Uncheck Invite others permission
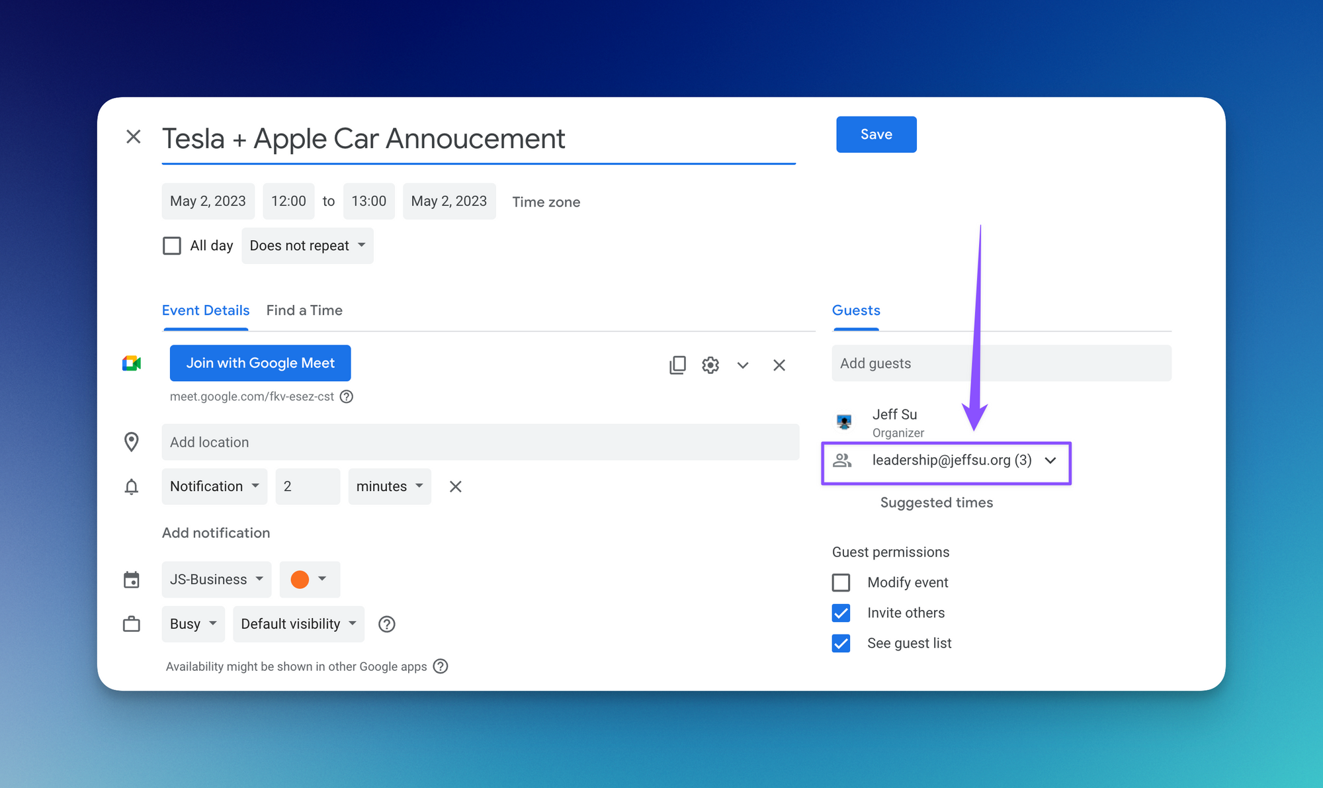This screenshot has width=1323, height=788. (841, 613)
